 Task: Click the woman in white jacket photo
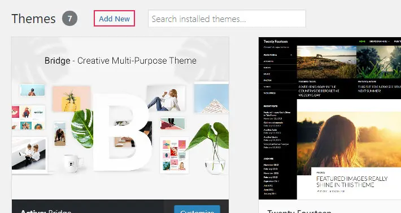[x=166, y=99]
